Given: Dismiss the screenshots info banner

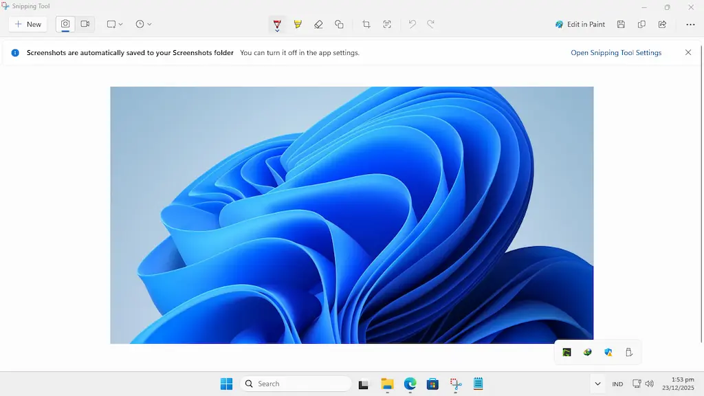Looking at the screenshot, I should [687, 52].
